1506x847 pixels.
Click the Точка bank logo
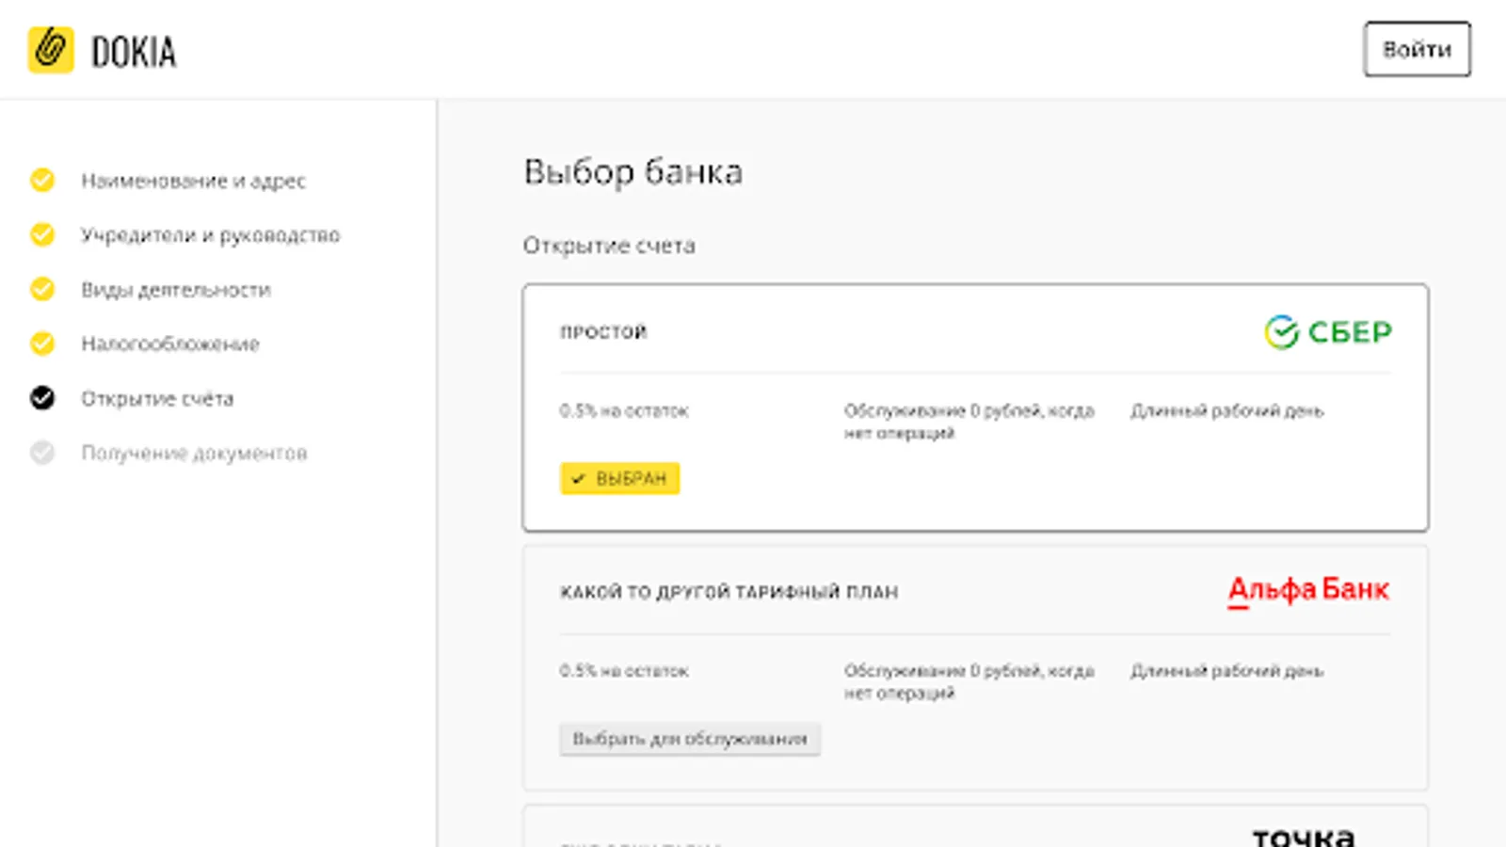coord(1304,835)
